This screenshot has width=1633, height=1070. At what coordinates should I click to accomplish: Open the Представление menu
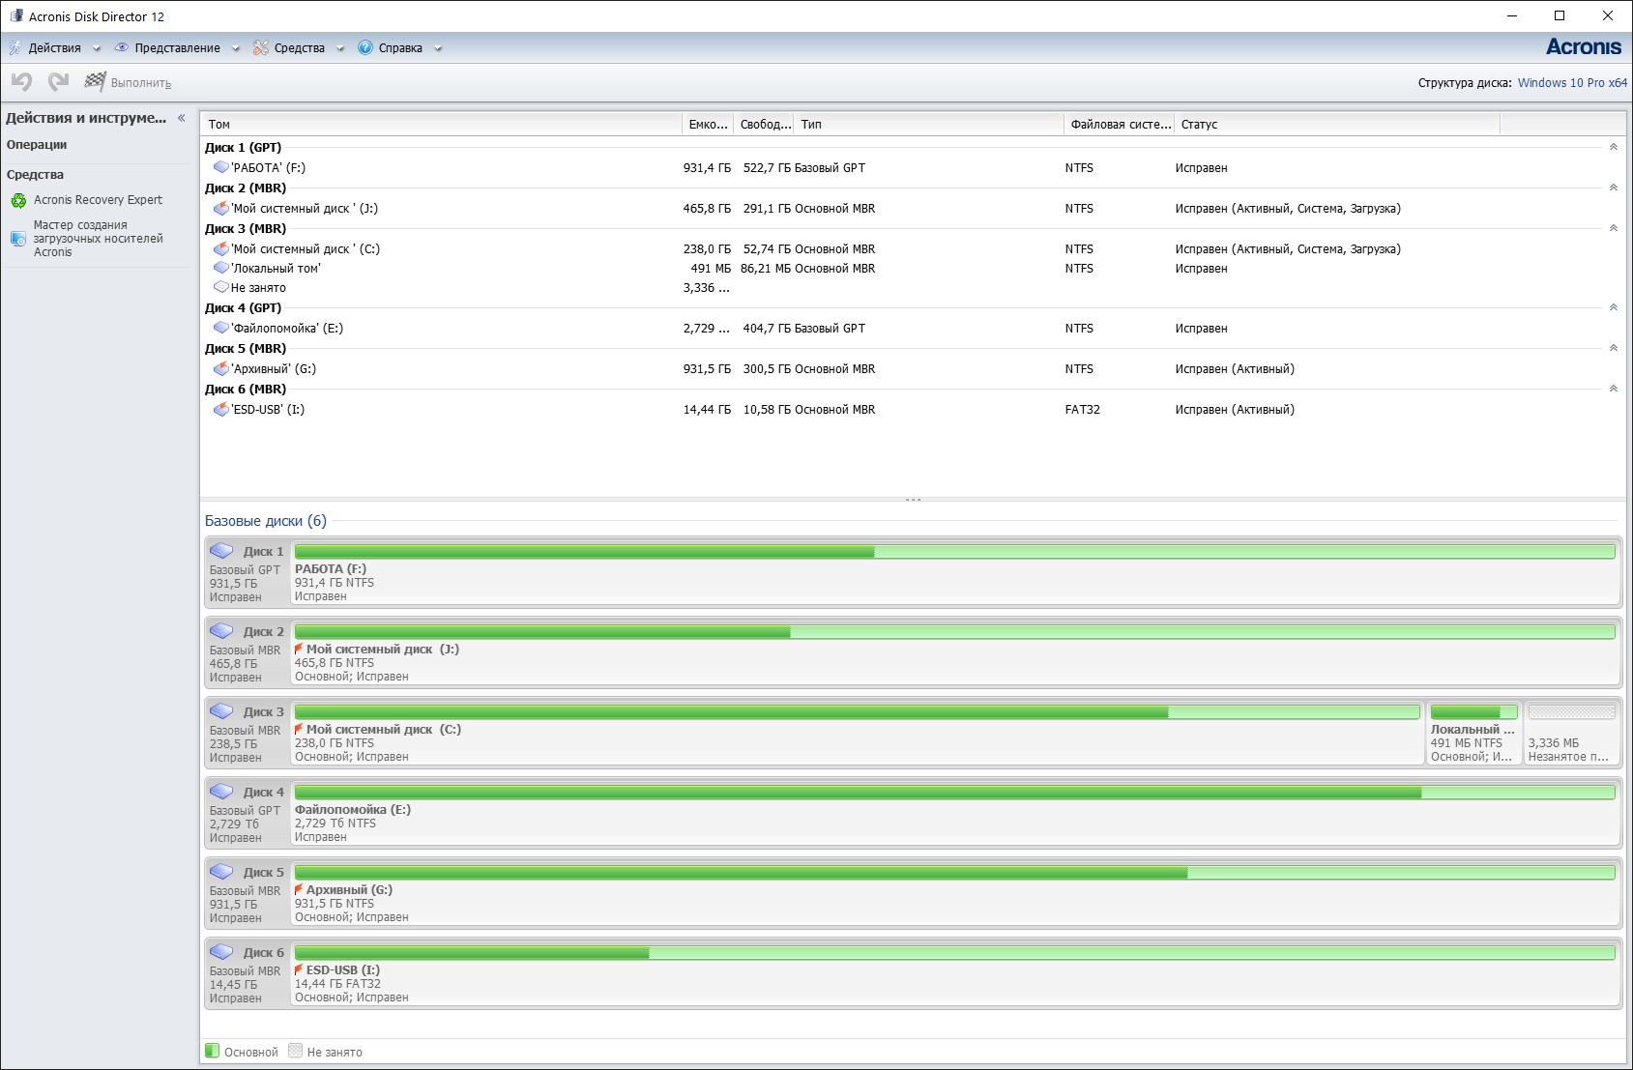pos(178,47)
